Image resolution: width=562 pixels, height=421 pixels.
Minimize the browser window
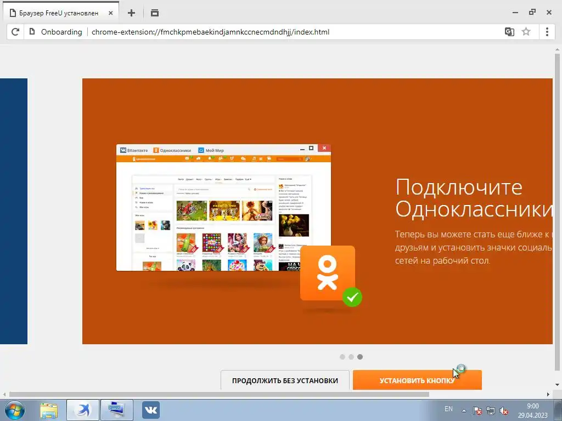(x=515, y=13)
